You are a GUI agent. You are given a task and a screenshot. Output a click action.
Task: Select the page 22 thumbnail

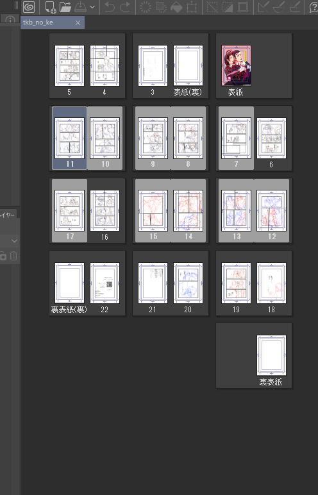[105, 283]
